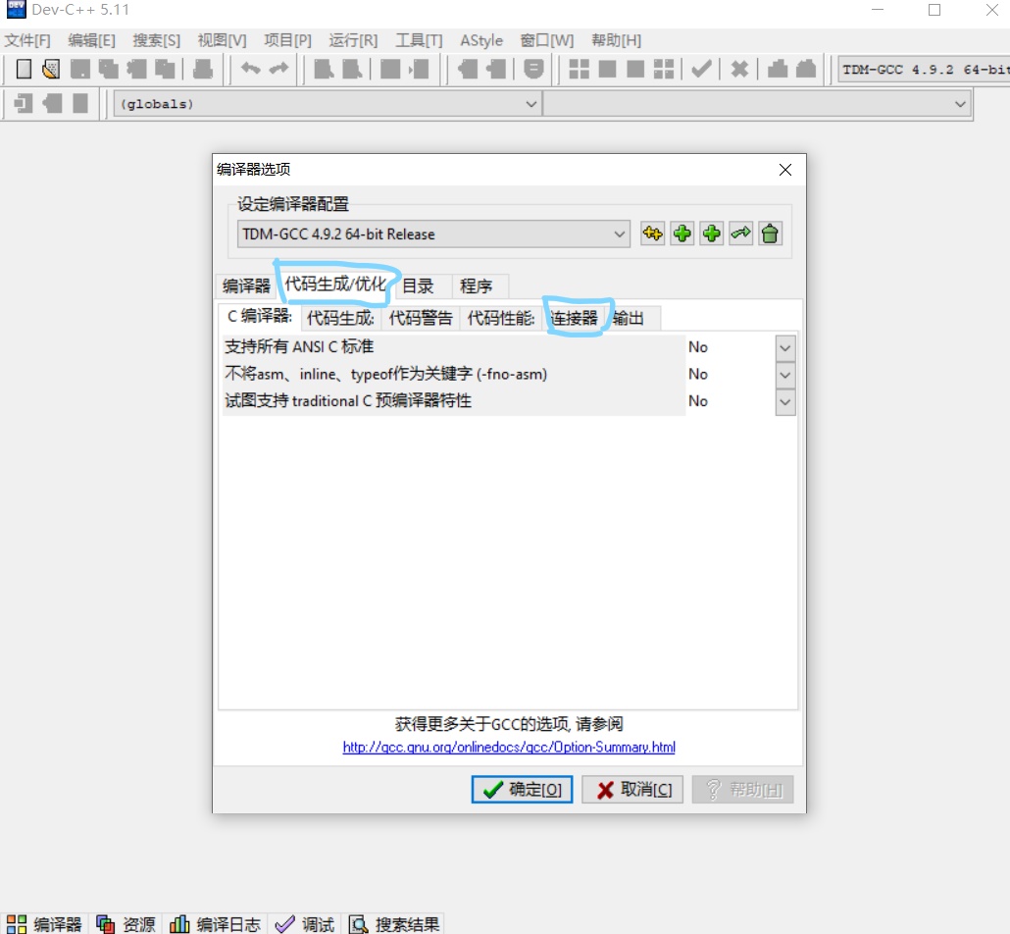Click the Toggle bookmark toolbar icon

point(52,103)
